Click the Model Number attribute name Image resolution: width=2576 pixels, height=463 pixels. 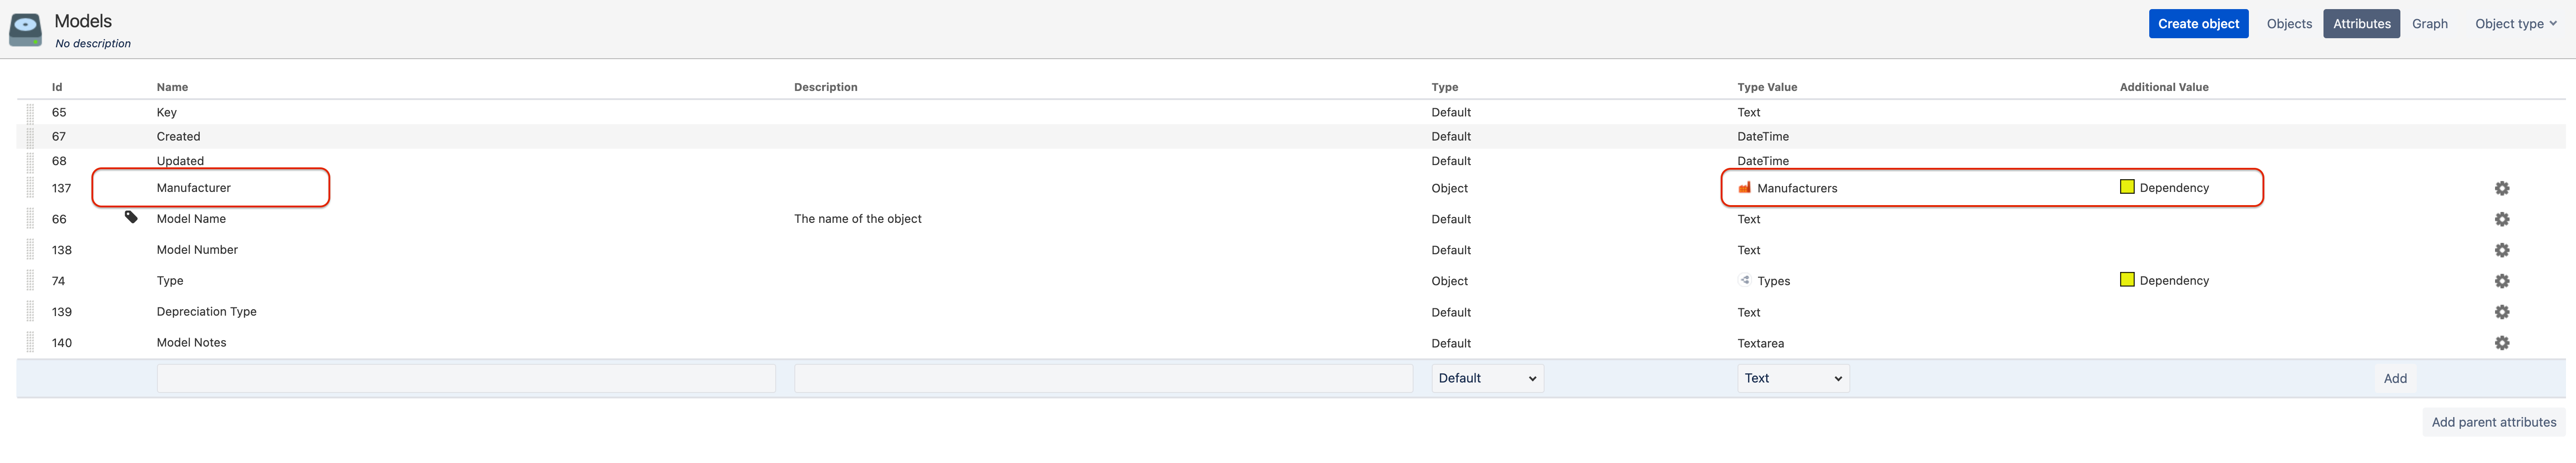(197, 250)
